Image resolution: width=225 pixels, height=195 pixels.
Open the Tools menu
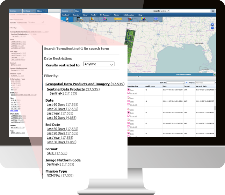[94, 15]
